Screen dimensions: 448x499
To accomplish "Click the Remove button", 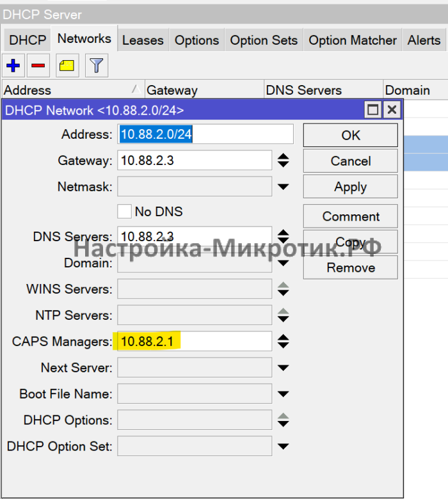I will pyautogui.click(x=351, y=267).
